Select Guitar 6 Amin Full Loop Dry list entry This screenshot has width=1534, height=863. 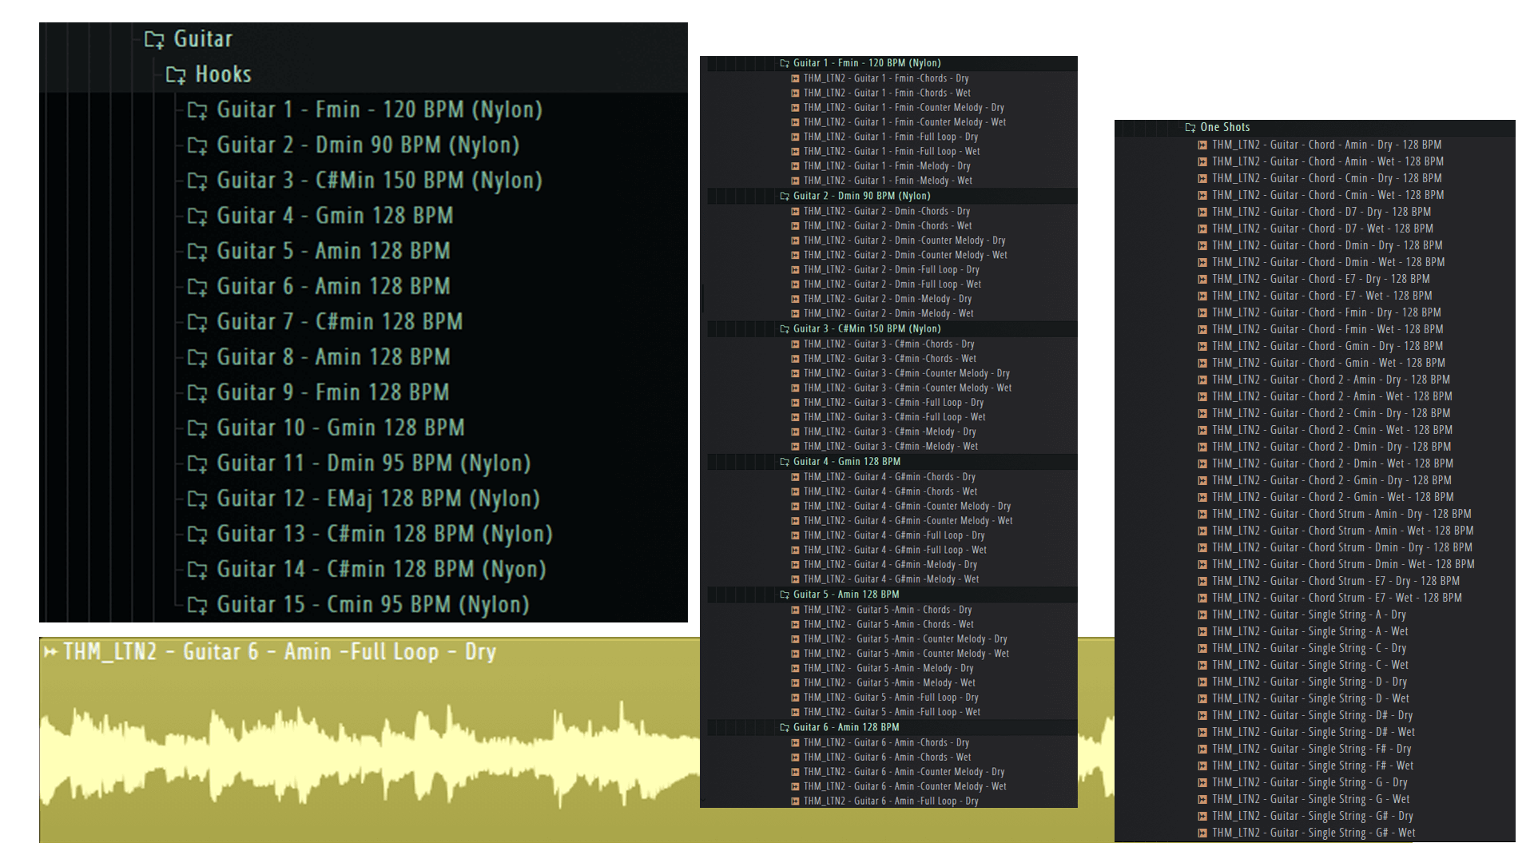click(890, 801)
